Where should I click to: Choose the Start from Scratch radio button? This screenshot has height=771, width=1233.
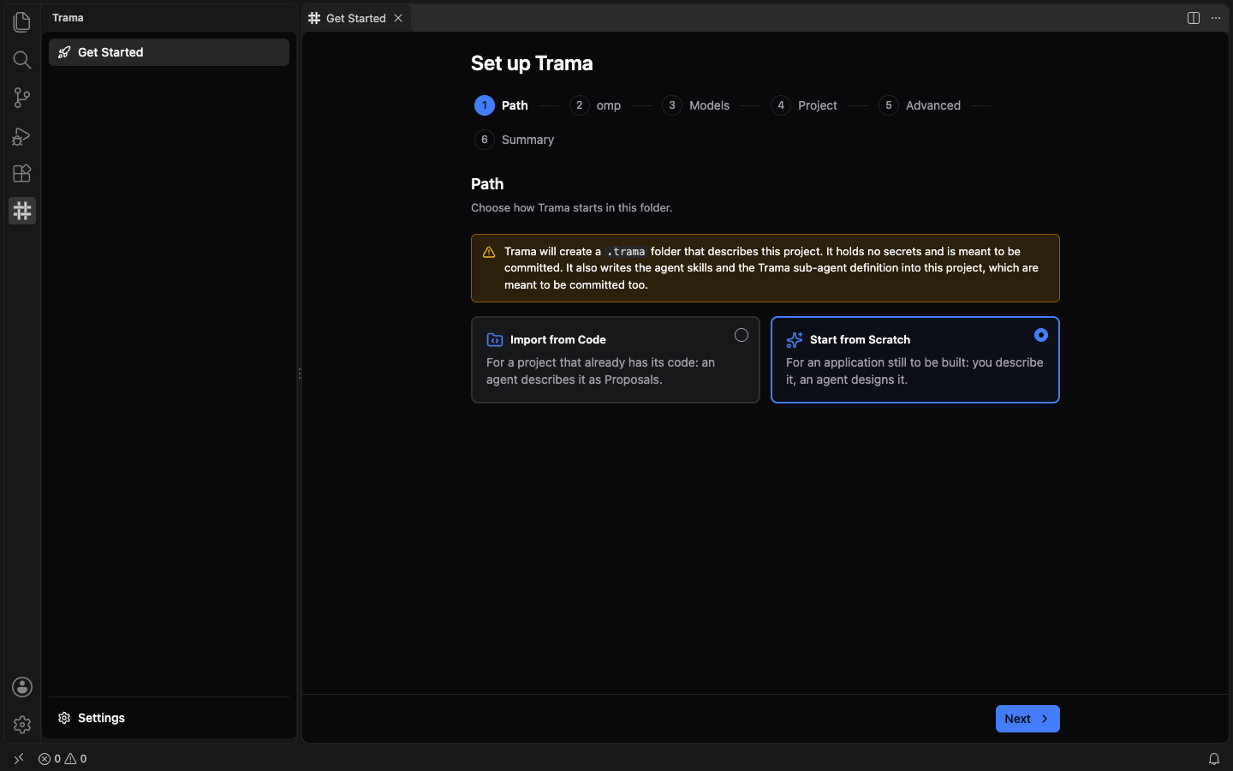1041,335
